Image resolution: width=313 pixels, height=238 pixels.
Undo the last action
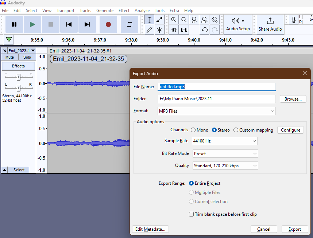click(204, 30)
